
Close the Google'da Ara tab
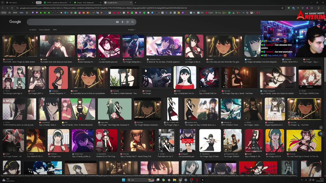click(131, 3)
